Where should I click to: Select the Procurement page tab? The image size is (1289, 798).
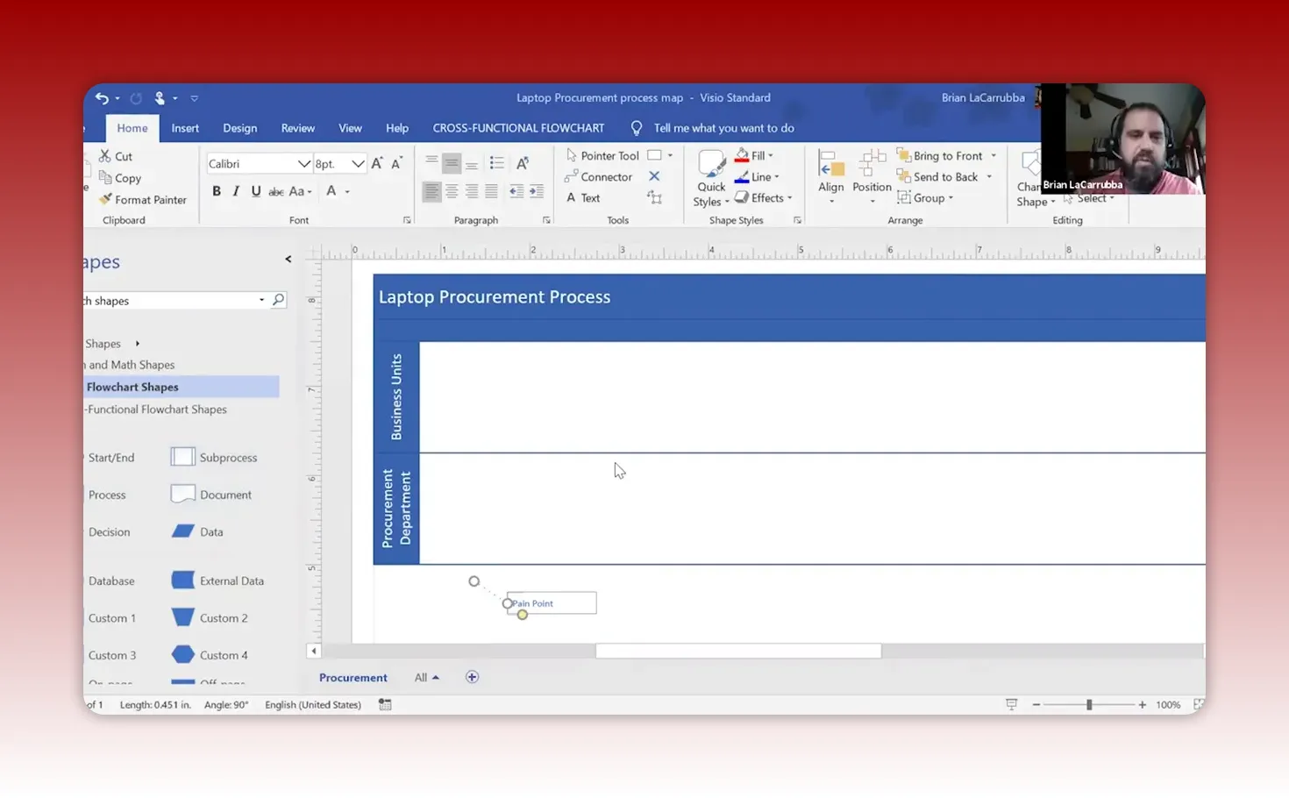(x=353, y=677)
